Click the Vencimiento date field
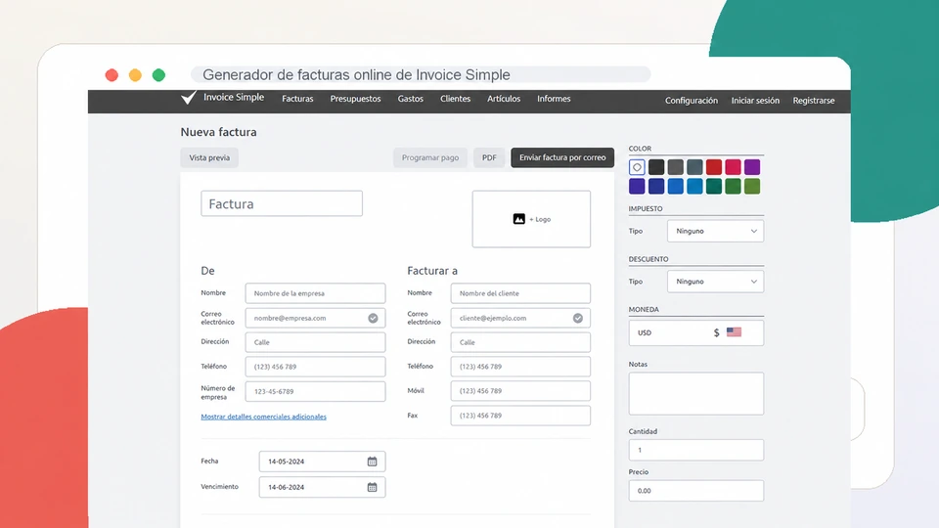Image resolution: width=939 pixels, height=528 pixels. coord(322,487)
